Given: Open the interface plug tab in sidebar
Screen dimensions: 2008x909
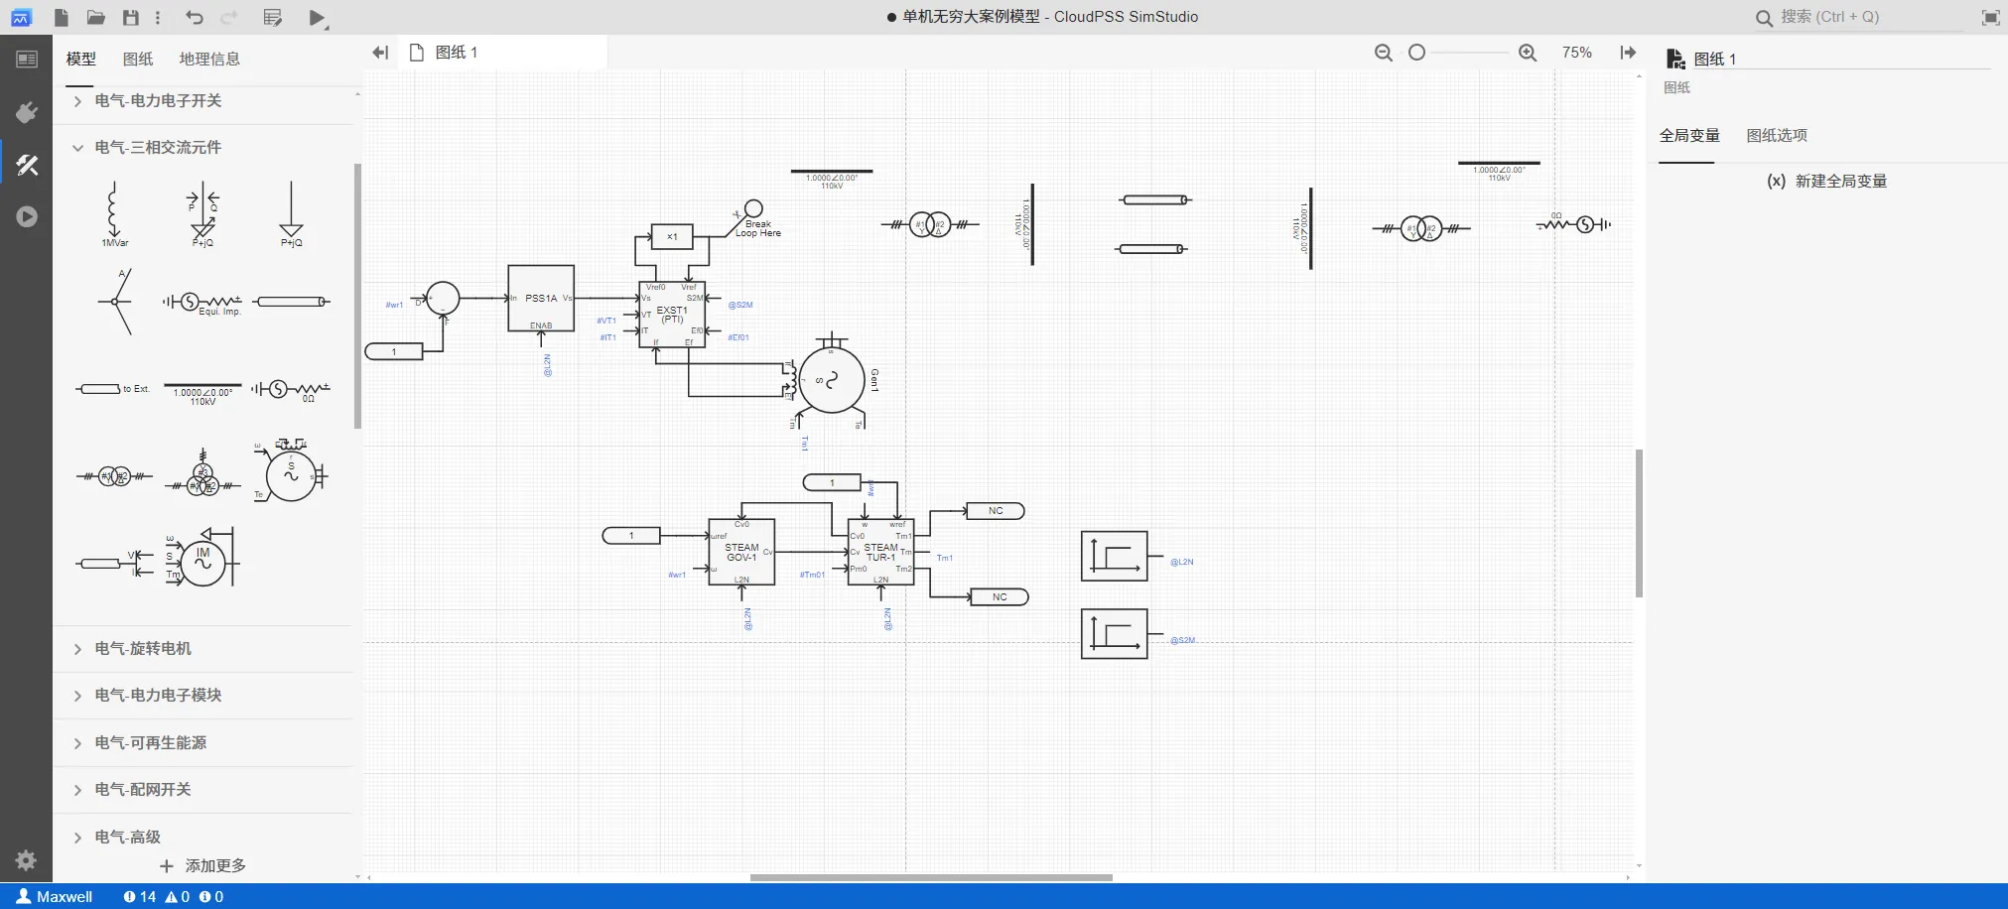Looking at the screenshot, I should 27,112.
